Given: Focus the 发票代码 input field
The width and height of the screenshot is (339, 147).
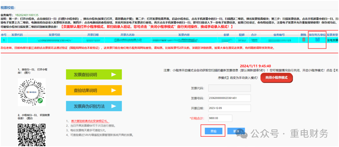Looking at the screenshot, I should coord(229,88).
